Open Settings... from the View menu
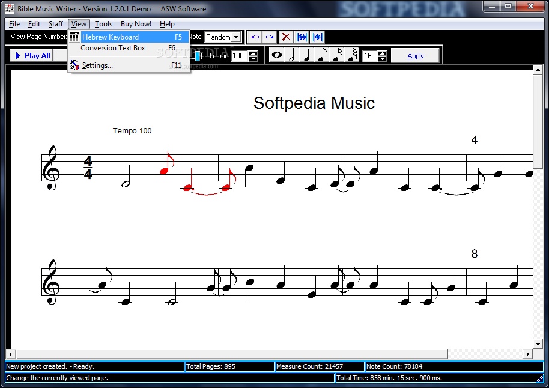Viewport: 549px width, 388px height. point(129,65)
